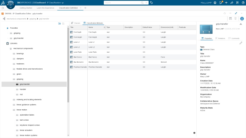Select flexible drives and transmissions

[29, 69]
